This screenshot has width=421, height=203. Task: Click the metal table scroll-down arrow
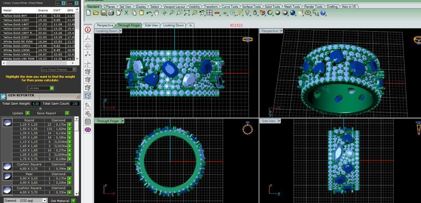77,59
